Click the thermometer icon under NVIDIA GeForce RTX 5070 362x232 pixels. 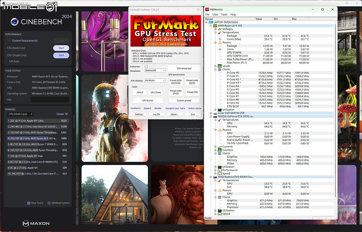pos(220,120)
